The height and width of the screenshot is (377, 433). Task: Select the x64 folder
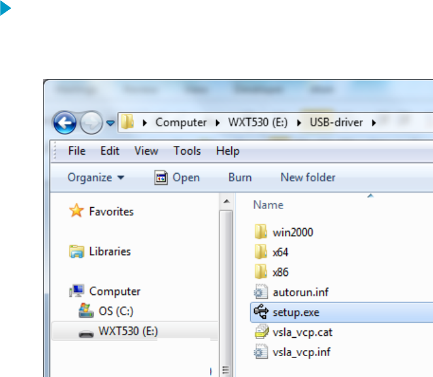point(280,252)
